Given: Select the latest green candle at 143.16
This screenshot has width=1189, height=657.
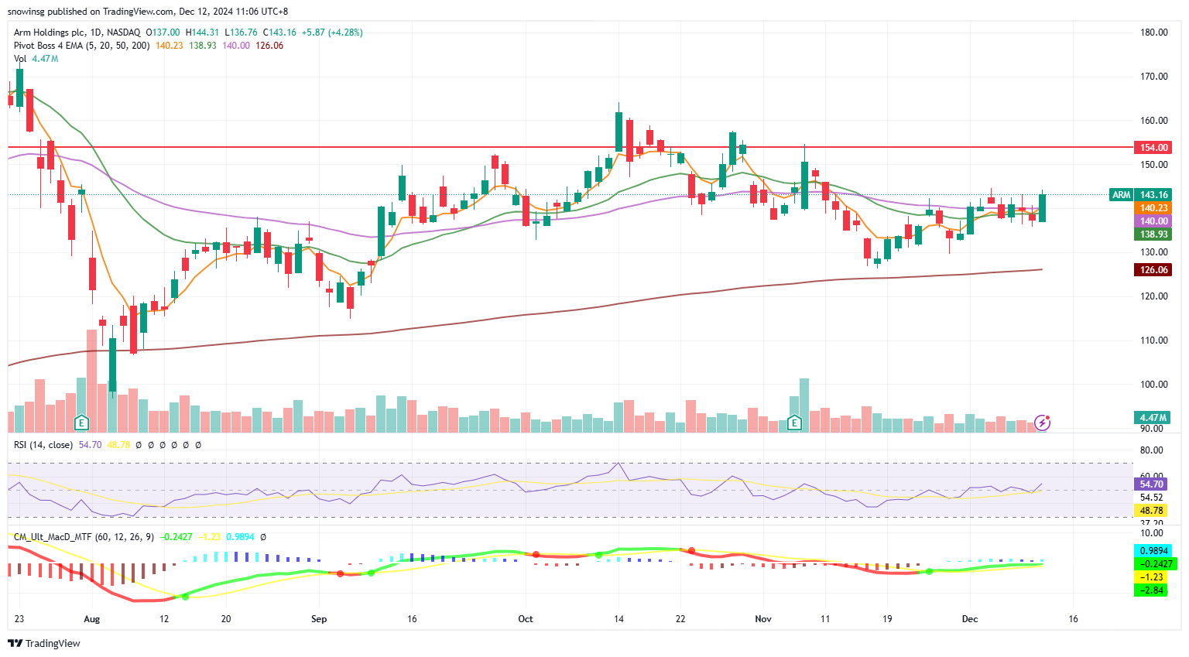Looking at the screenshot, I should 1043,207.
